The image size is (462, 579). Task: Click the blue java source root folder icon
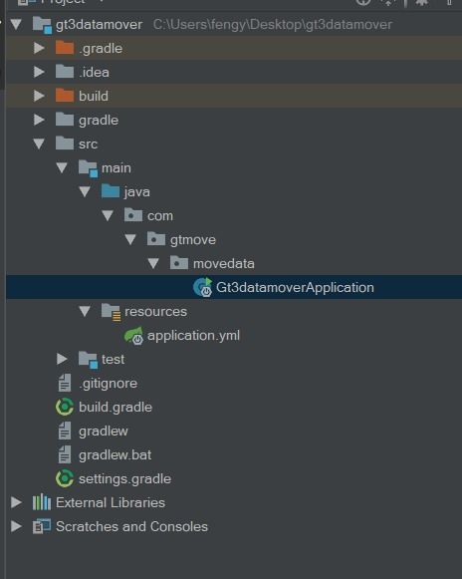[x=111, y=191]
